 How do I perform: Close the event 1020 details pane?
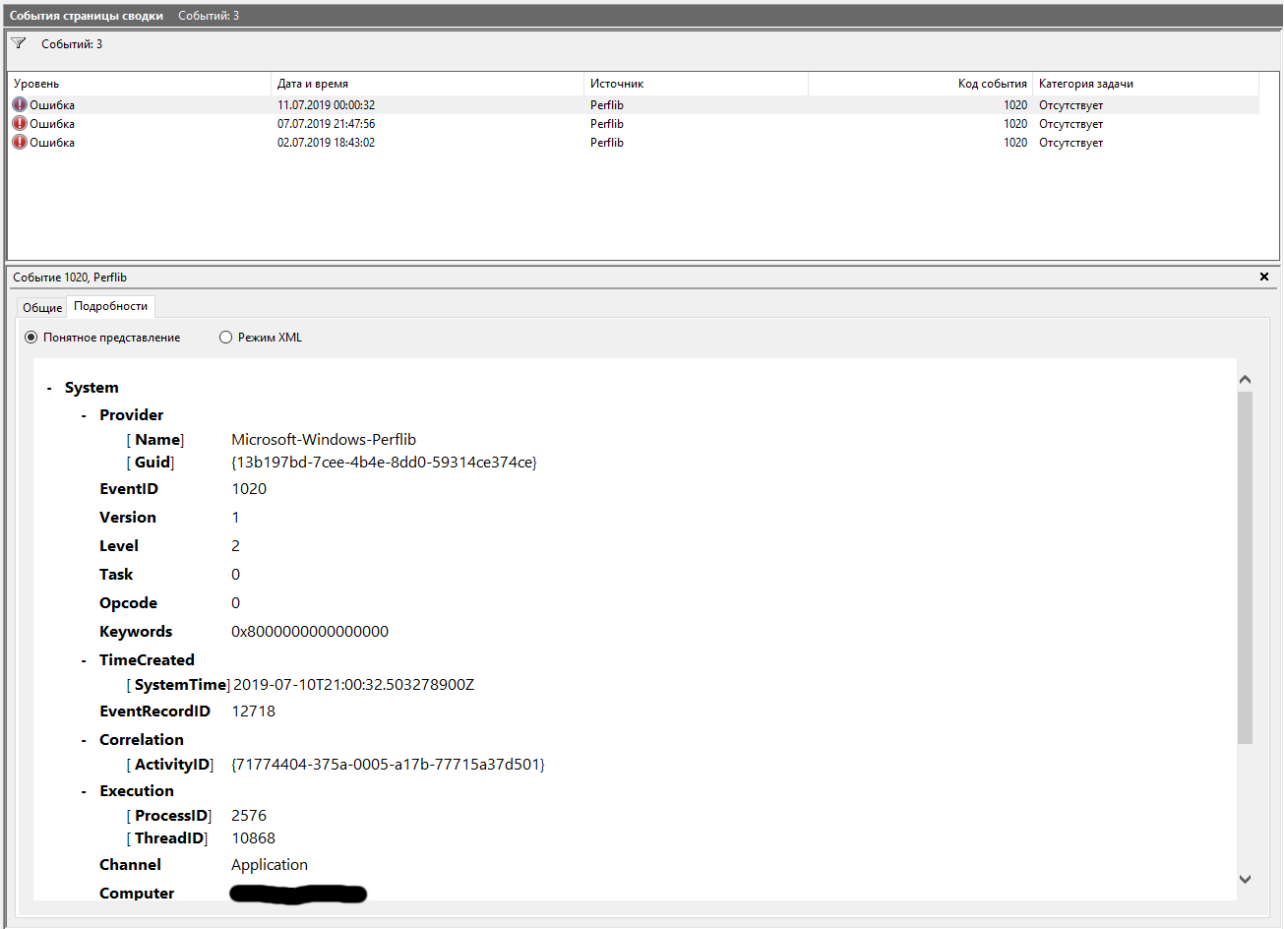1264,277
